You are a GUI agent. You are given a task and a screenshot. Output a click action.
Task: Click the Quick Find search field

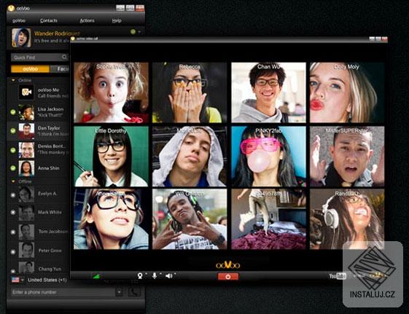[39, 57]
